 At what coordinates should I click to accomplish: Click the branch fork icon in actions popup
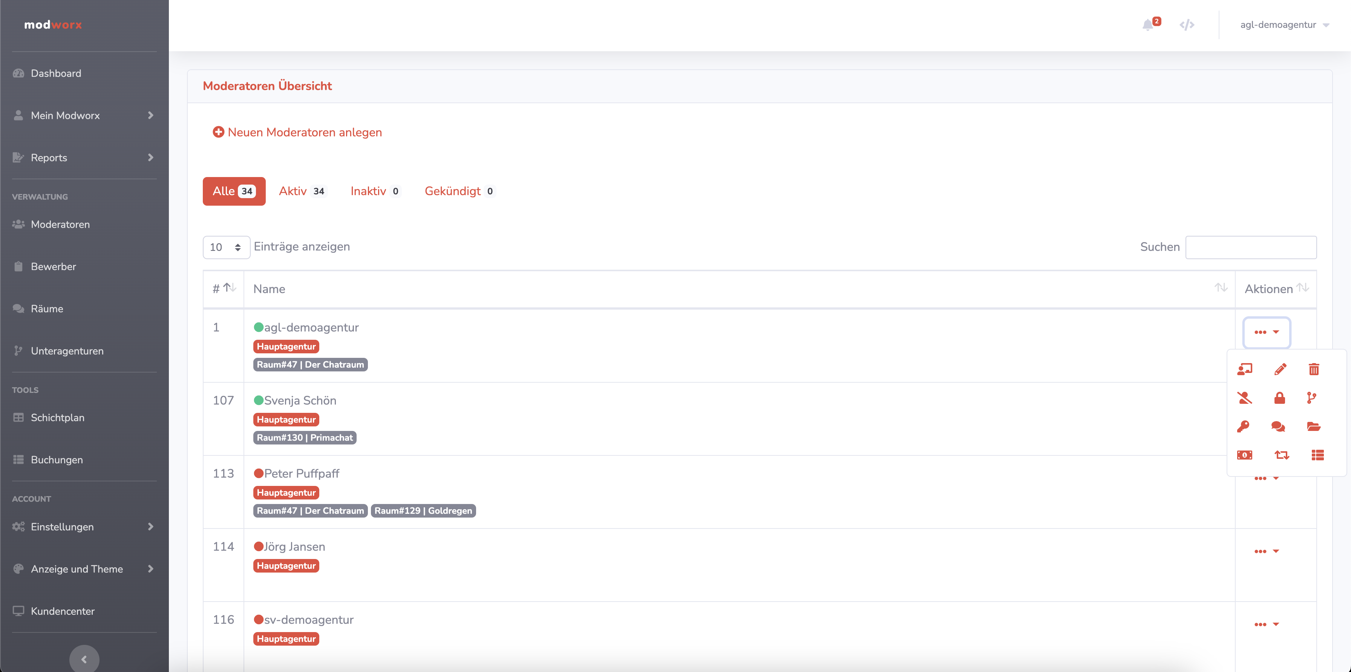[x=1311, y=398]
